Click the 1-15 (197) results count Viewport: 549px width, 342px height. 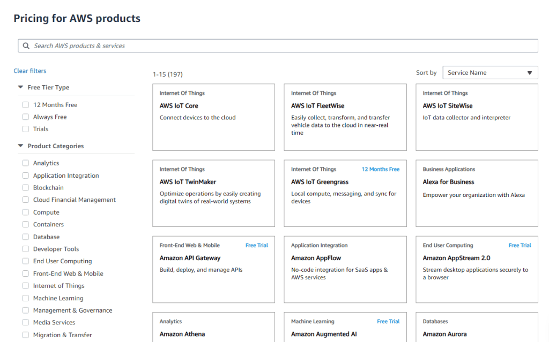click(x=168, y=74)
